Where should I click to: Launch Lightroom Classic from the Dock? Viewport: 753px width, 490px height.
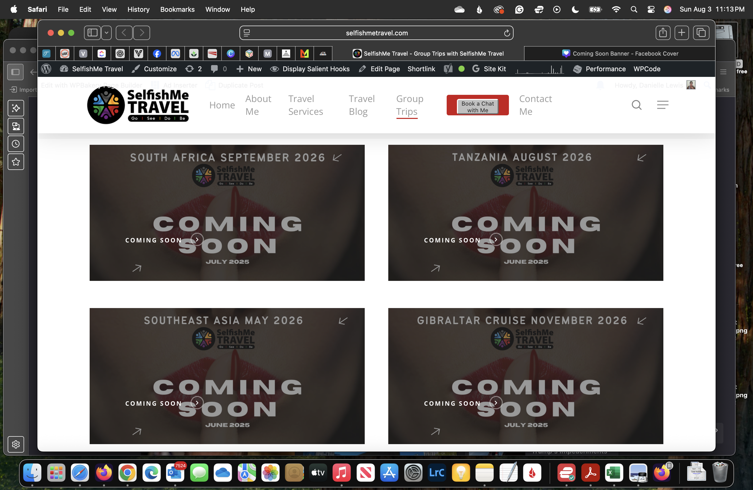437,472
